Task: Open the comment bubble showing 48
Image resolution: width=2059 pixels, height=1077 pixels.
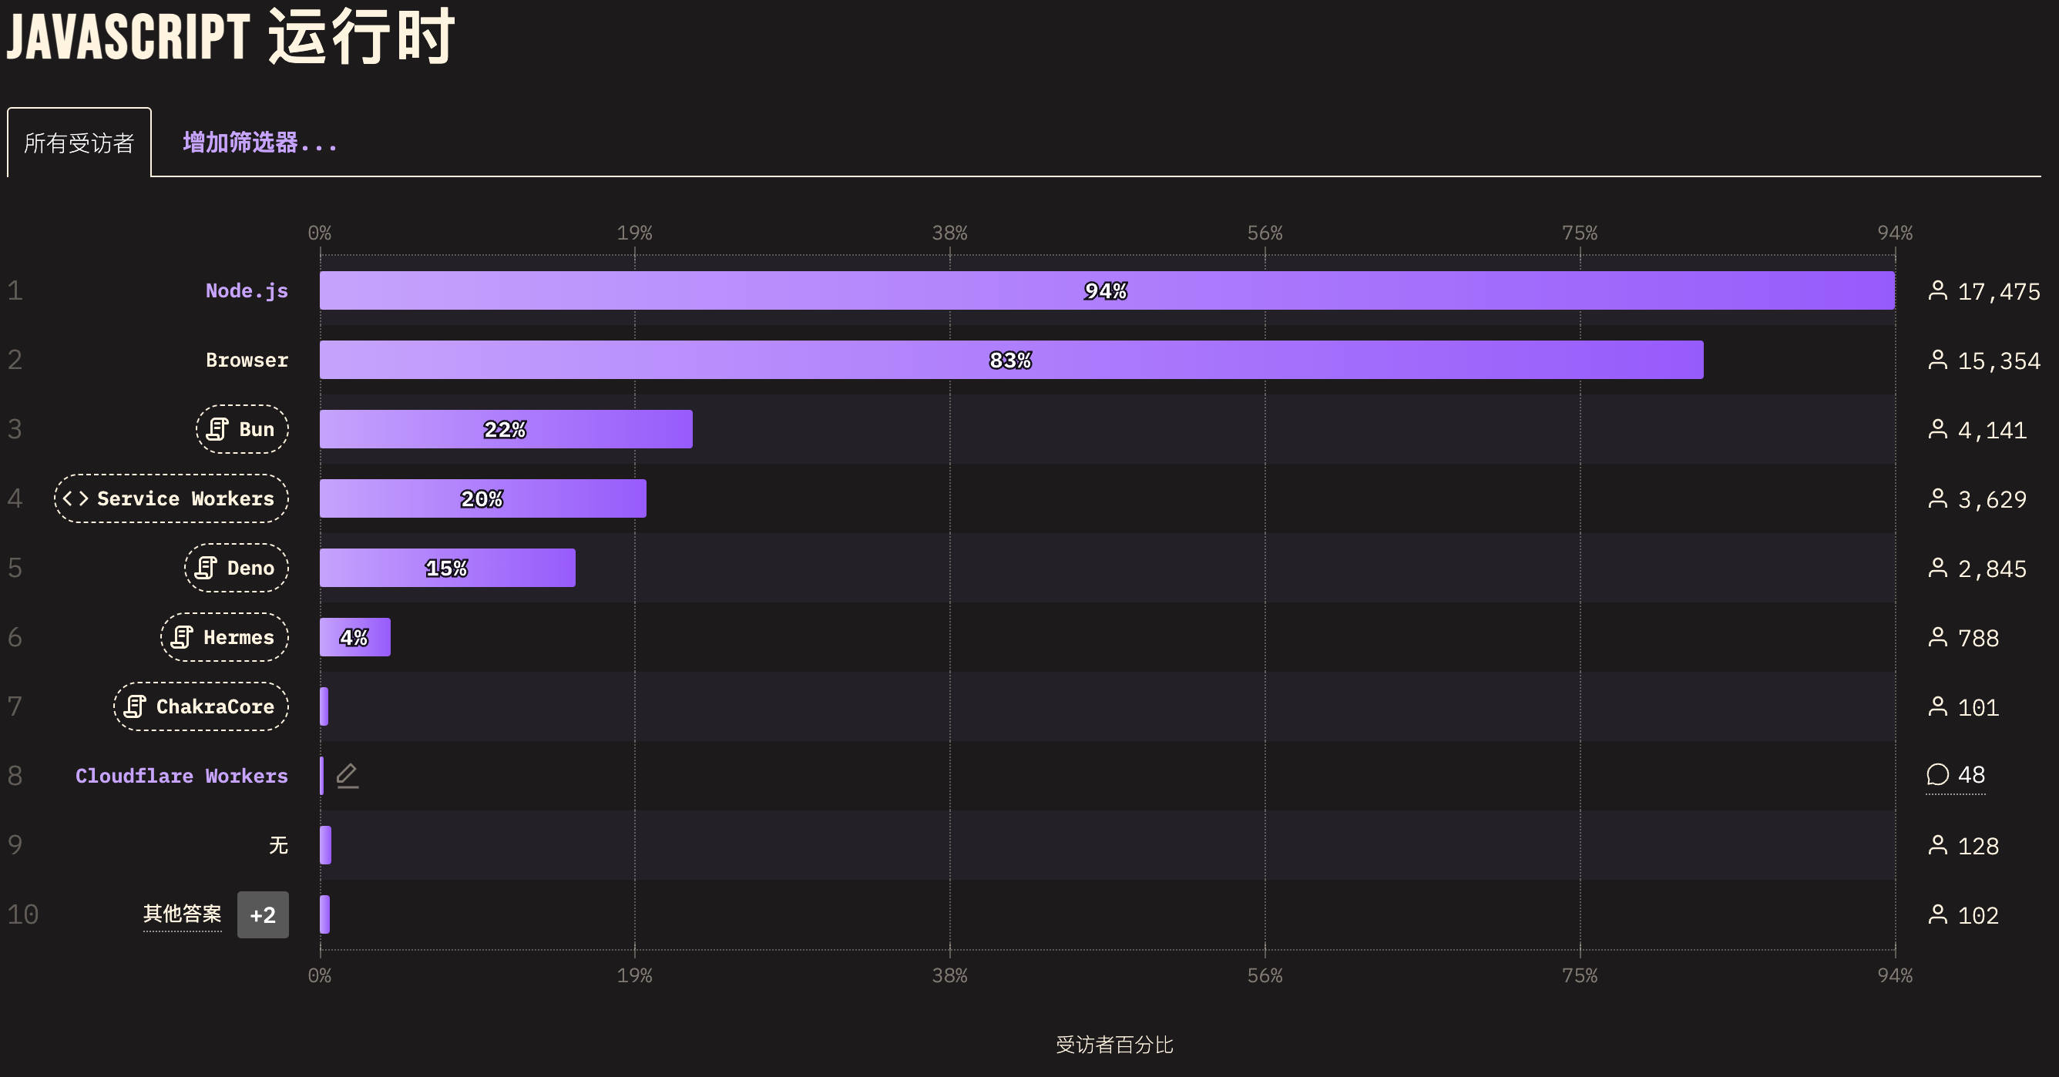Action: tap(1955, 775)
